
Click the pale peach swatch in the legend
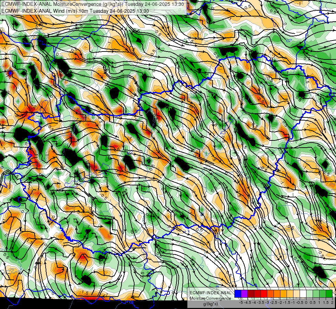(297, 294)
